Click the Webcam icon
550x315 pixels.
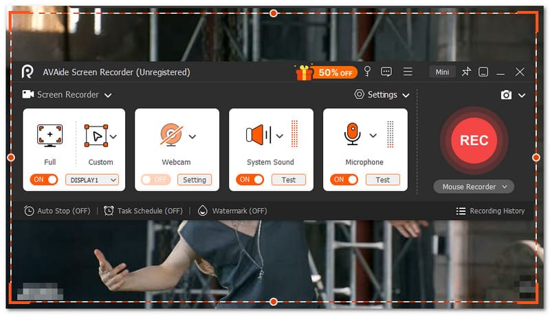pos(171,135)
